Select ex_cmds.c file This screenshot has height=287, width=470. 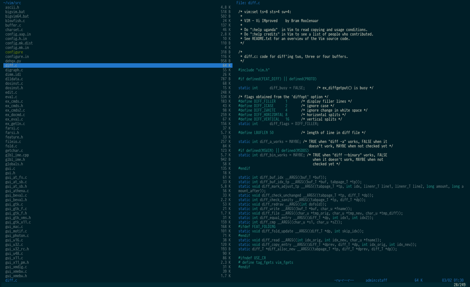pyautogui.click(x=118, y=101)
